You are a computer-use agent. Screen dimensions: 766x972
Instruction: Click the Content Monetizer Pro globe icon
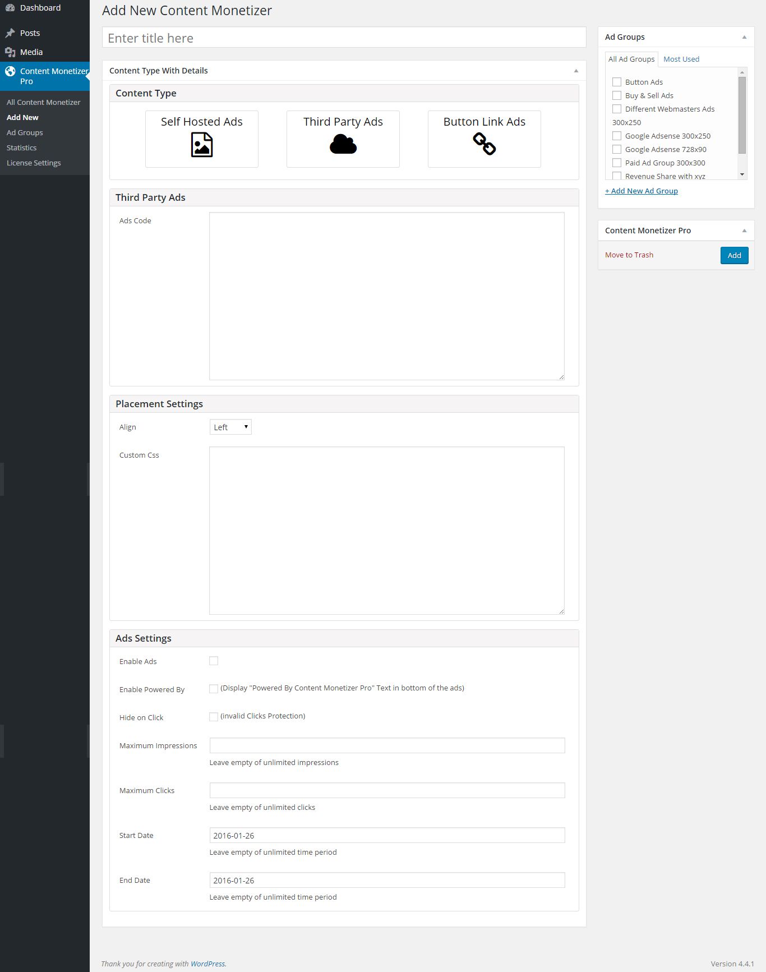(10, 71)
